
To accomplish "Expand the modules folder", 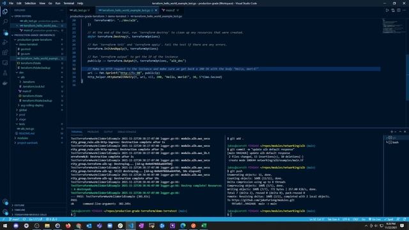I will click(22, 138).
